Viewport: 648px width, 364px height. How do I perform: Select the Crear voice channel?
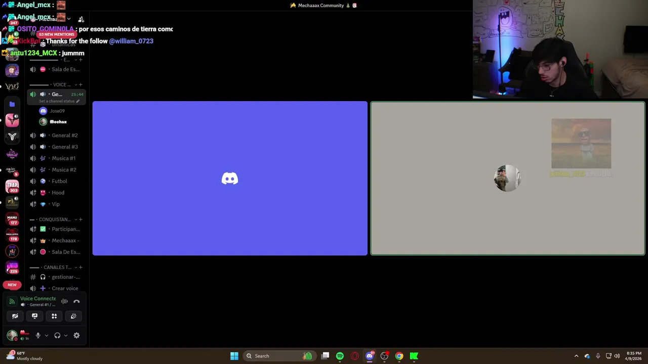click(x=56, y=288)
